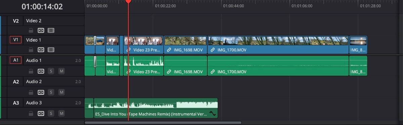Click the Video 1 track name
This screenshot has height=125, width=403.
tap(34, 40)
